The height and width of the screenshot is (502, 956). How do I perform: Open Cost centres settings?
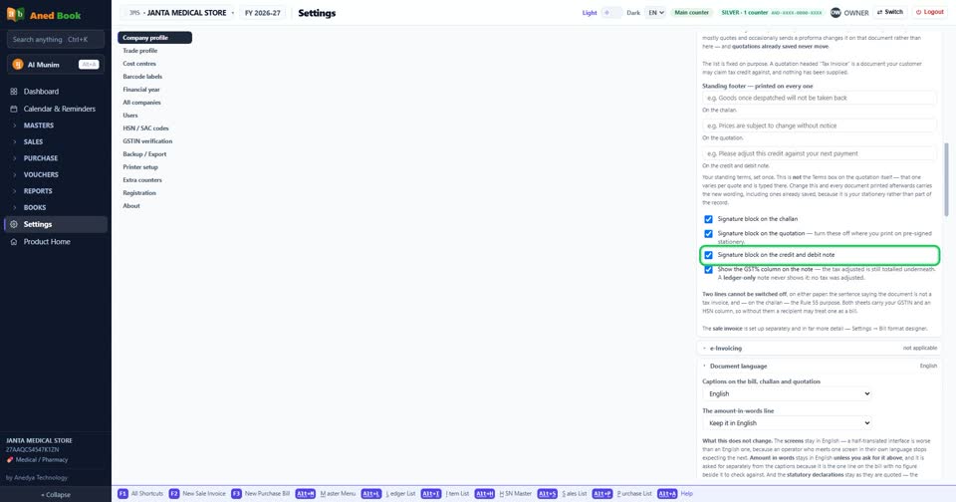click(x=139, y=64)
